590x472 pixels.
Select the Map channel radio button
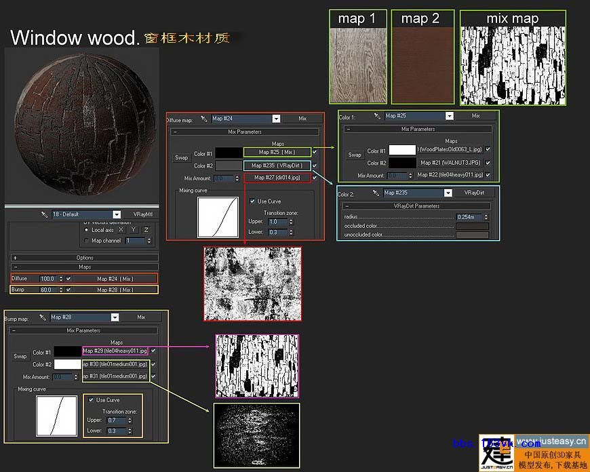(x=86, y=241)
